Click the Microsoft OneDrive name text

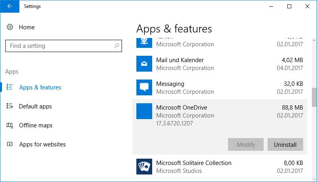click(181, 108)
